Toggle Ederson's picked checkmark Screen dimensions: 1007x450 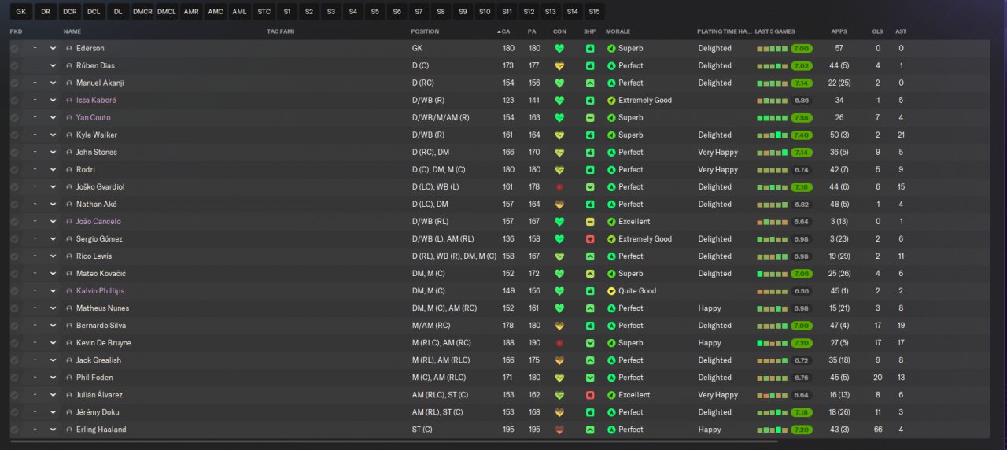click(14, 48)
